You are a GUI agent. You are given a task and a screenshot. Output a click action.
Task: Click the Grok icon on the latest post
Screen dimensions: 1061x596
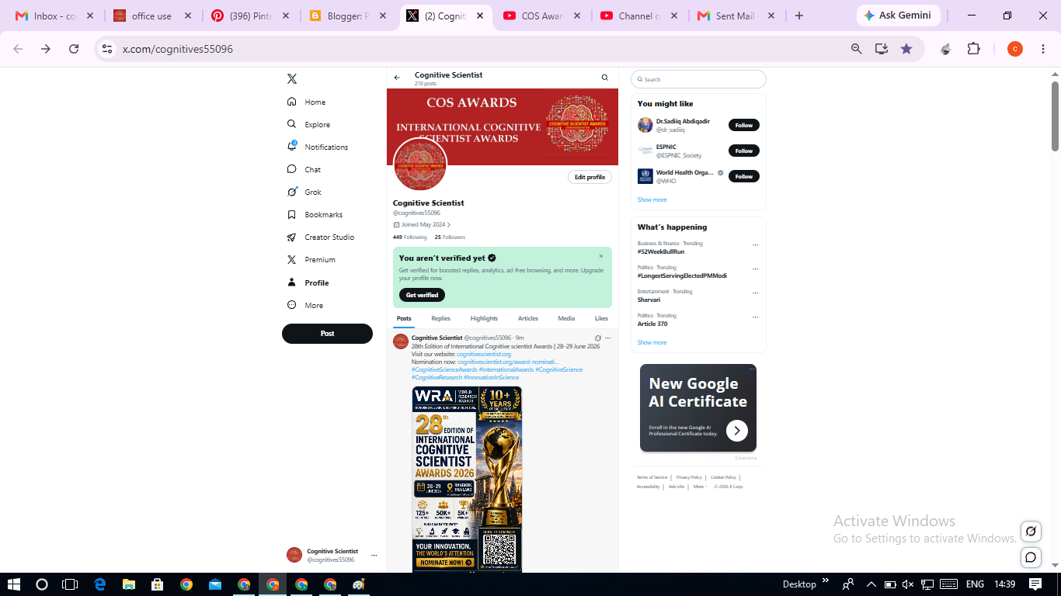tap(597, 338)
